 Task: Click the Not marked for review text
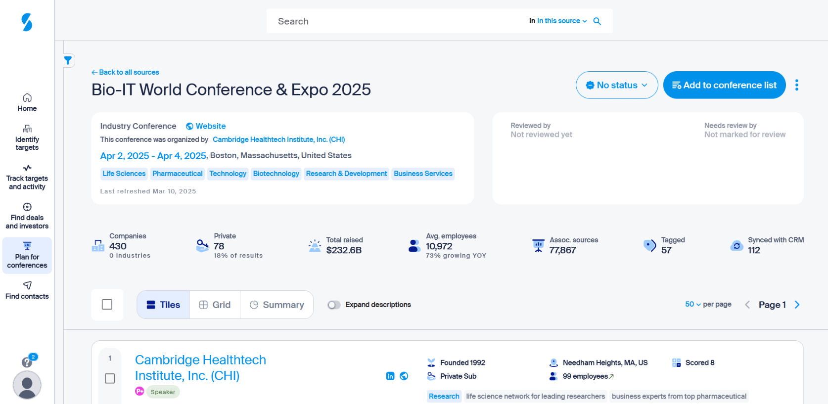745,135
